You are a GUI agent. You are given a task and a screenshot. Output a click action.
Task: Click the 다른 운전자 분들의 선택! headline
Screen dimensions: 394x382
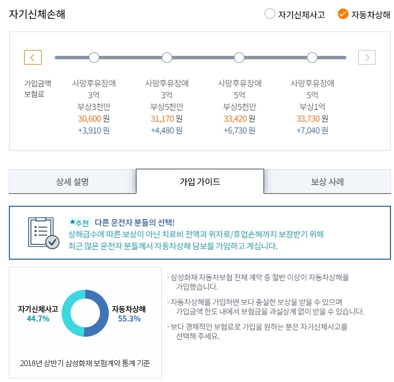coord(135,222)
